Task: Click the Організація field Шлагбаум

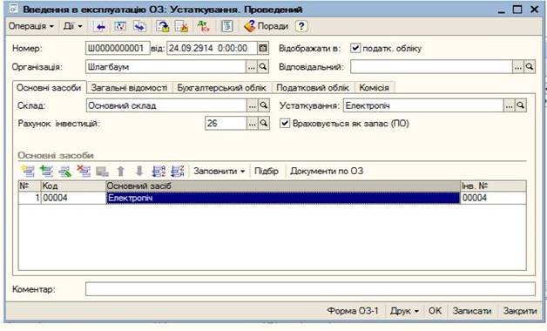Action: coord(165,66)
